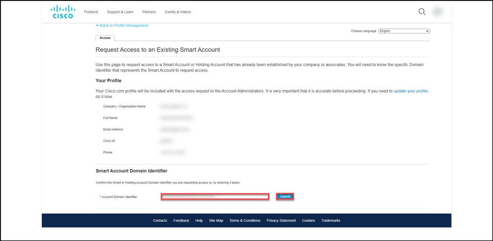Click the Email Address label
Image resolution: width=493 pixels, height=241 pixels.
[x=114, y=129]
